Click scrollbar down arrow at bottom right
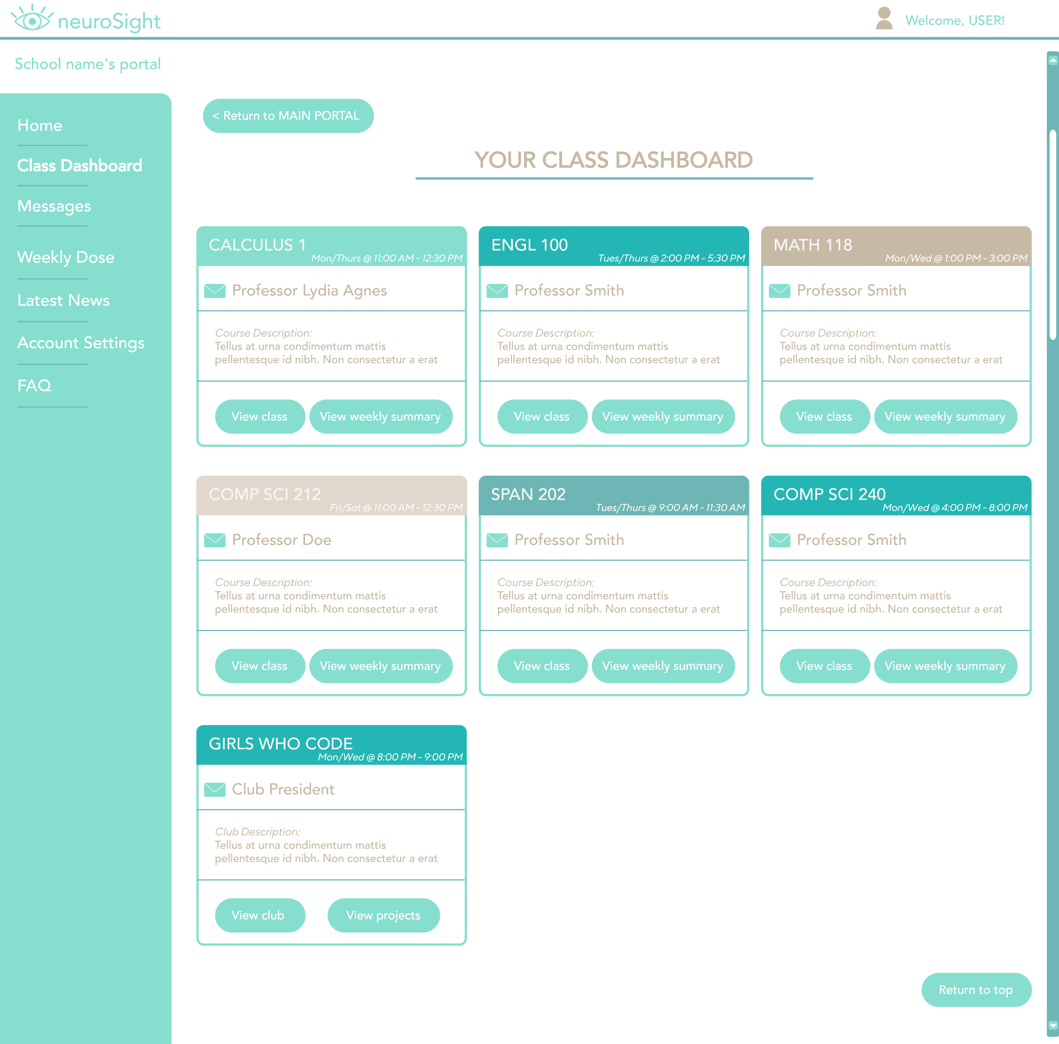Screen dimensions: 1059x1044 1052,1025
